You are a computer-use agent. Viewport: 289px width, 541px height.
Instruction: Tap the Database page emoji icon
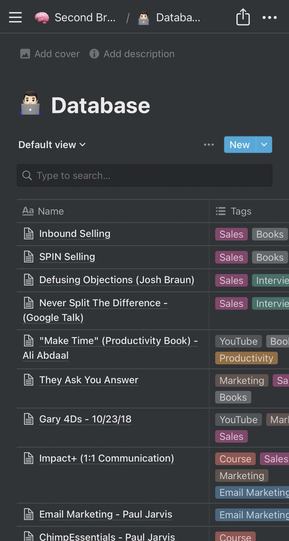click(30, 103)
